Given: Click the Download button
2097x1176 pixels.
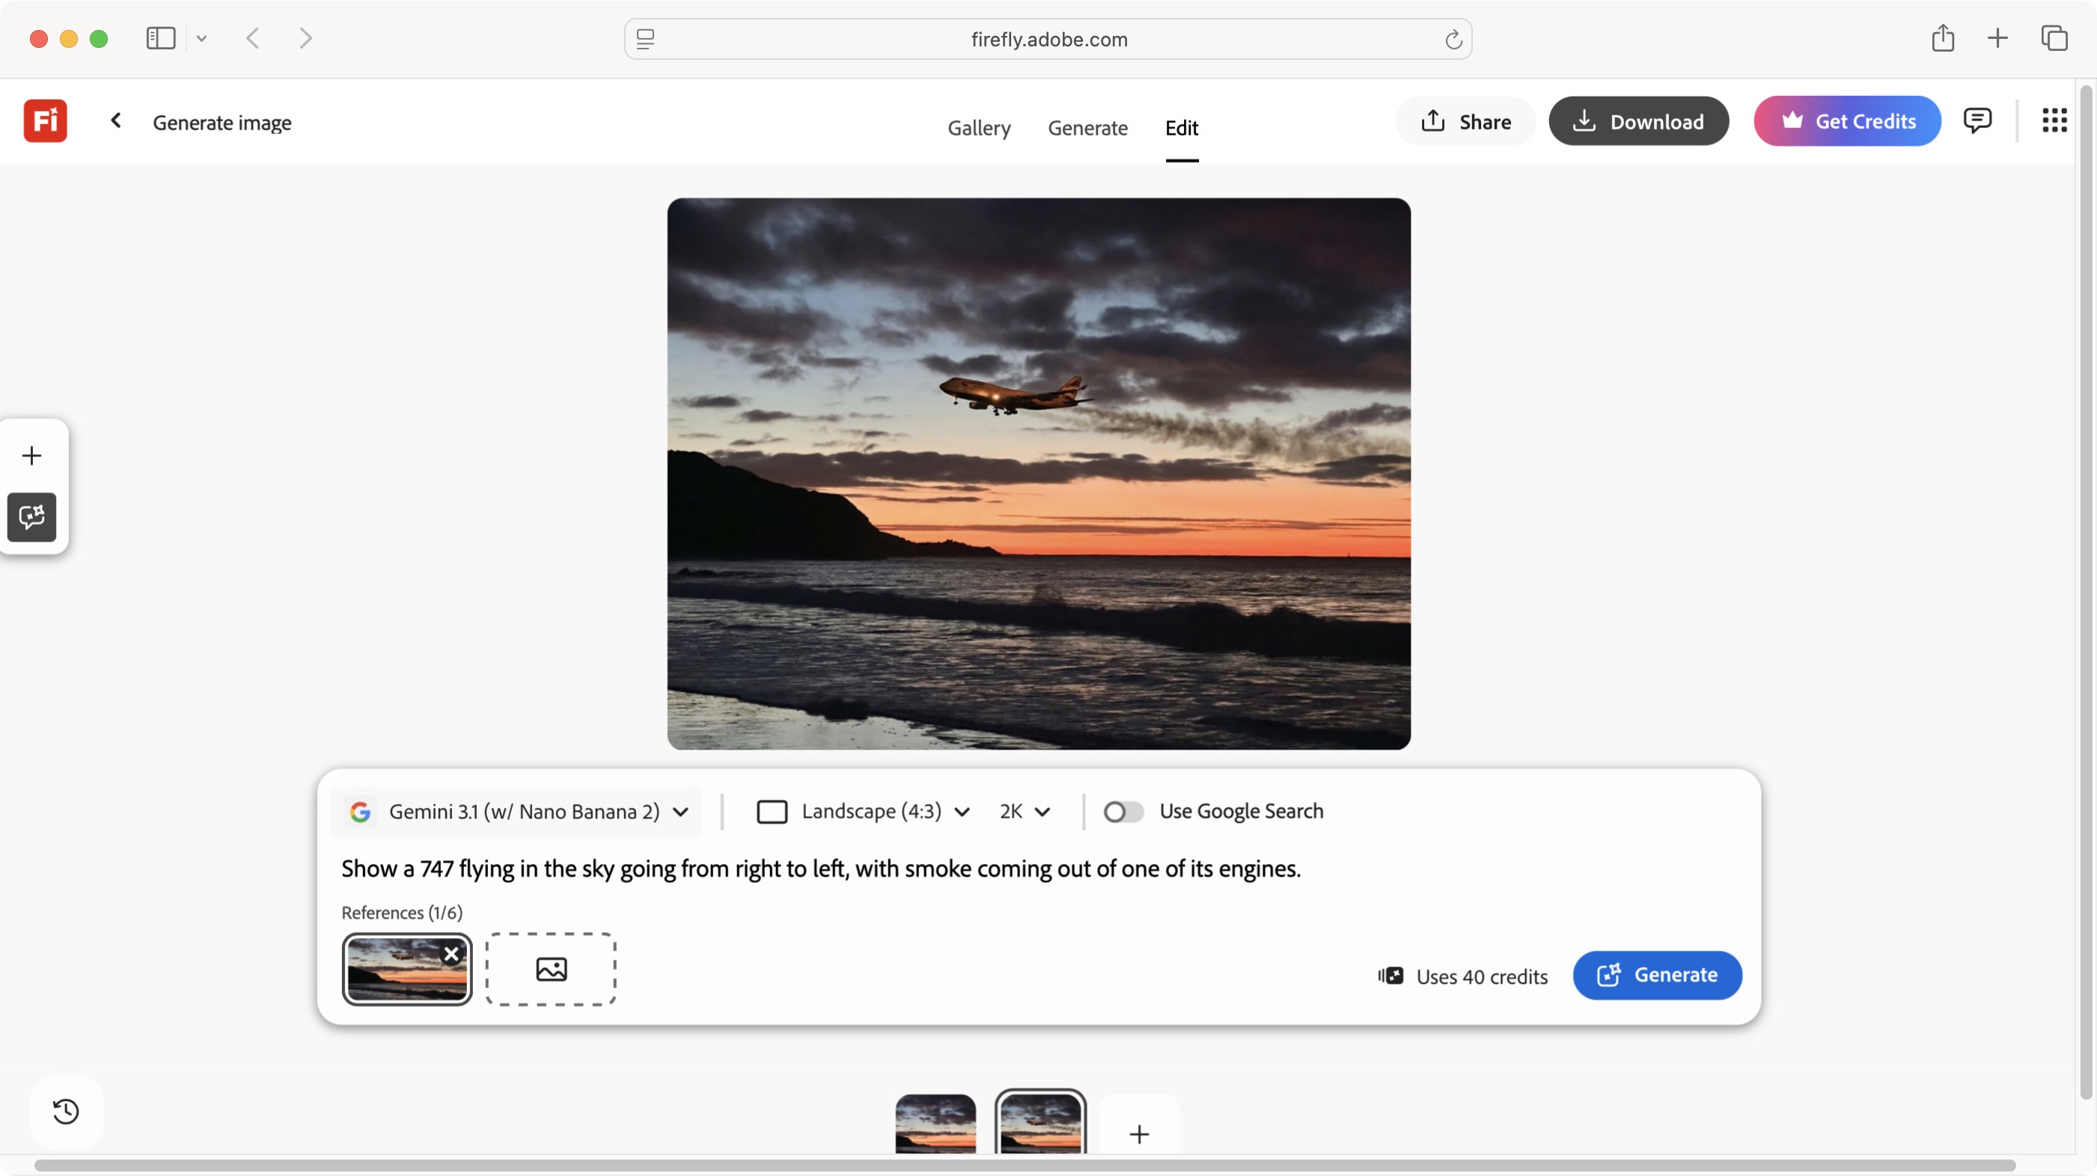Looking at the screenshot, I should point(1639,120).
